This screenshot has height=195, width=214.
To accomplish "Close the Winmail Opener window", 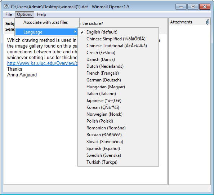I will click(x=205, y=7).
